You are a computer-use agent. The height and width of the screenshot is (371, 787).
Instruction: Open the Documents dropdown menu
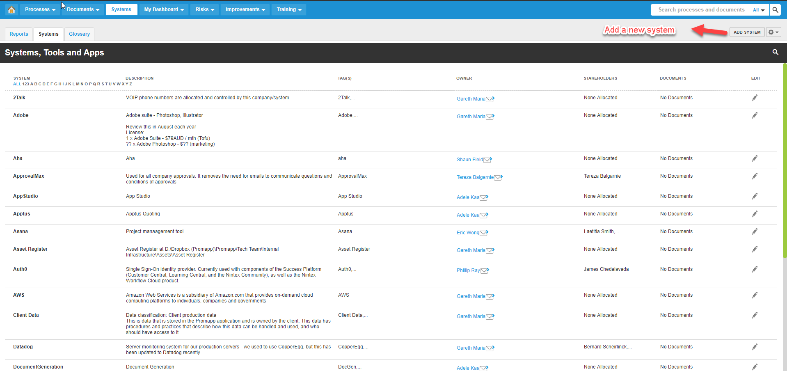point(83,9)
